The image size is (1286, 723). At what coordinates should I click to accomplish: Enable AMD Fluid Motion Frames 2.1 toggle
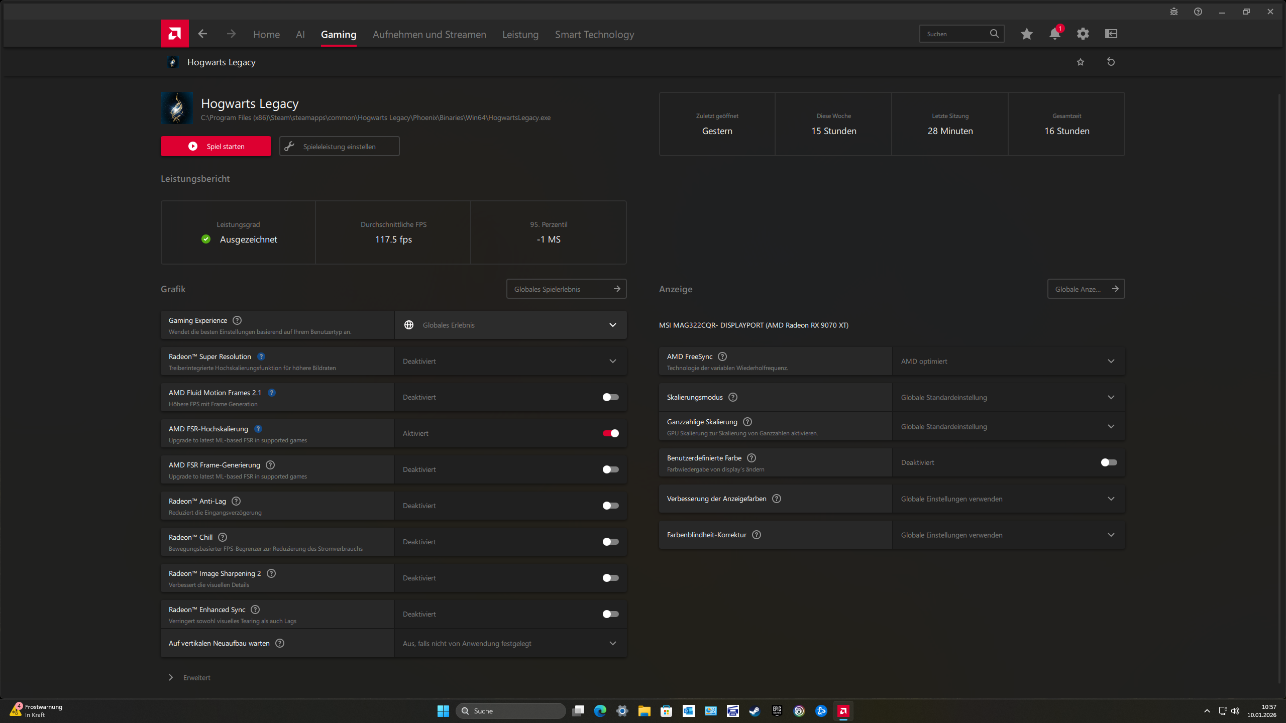(x=610, y=397)
